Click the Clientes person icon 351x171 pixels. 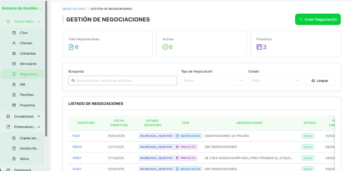(14, 43)
